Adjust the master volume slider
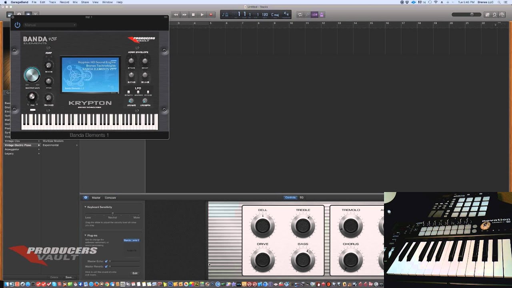Viewport: 512px width, 288px height. point(466,15)
